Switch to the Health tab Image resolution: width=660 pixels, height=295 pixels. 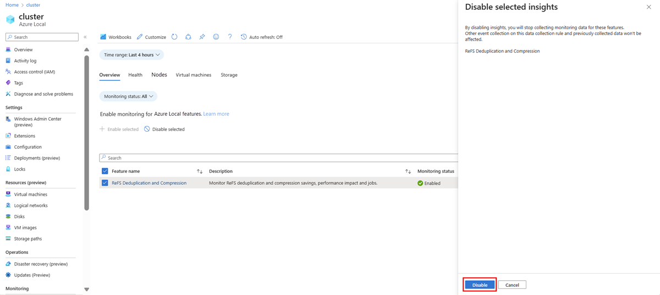coord(135,75)
